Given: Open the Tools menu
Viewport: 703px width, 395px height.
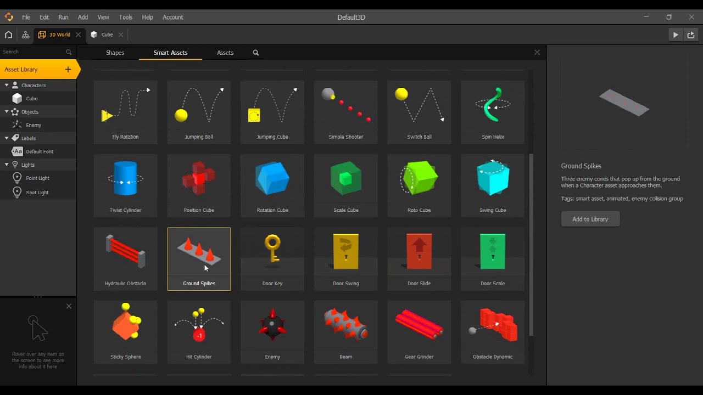Looking at the screenshot, I should coord(125,17).
